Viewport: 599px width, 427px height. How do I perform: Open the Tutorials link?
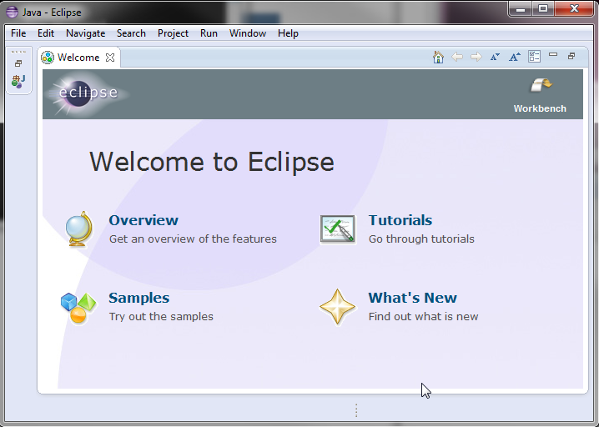[x=400, y=220]
